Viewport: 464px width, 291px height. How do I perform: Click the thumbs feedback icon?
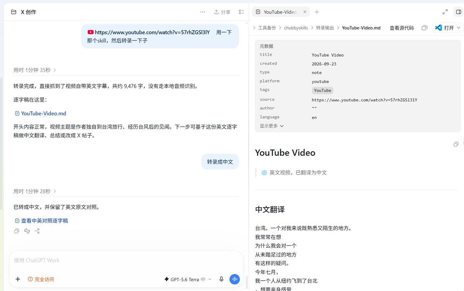click(x=27, y=231)
